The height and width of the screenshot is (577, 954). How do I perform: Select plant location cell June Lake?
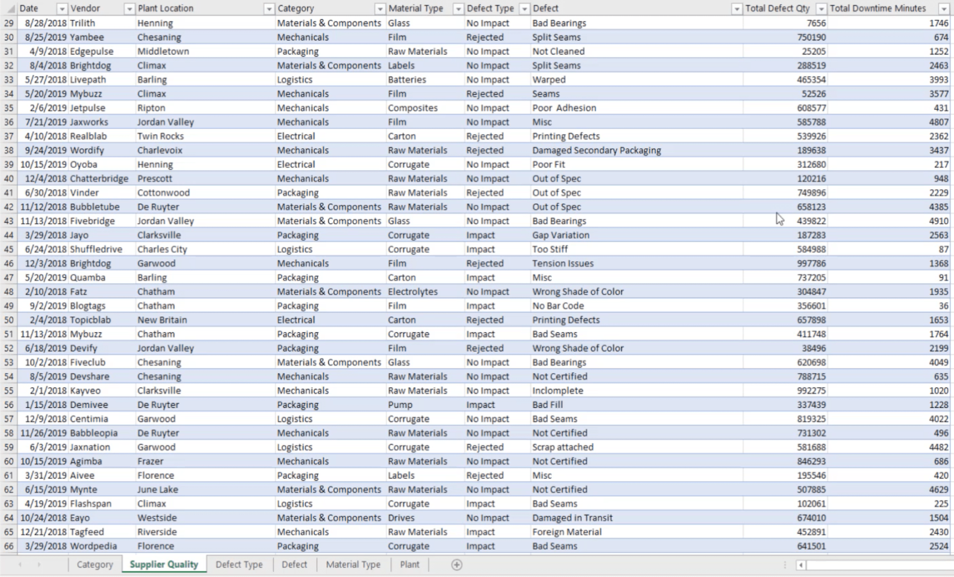pyautogui.click(x=205, y=490)
